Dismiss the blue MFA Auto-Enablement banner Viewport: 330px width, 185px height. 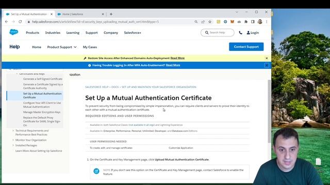[x=267, y=65]
